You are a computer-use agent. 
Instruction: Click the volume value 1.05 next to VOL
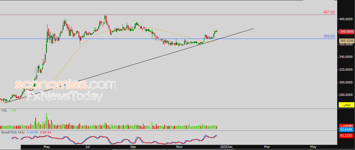point(13,110)
